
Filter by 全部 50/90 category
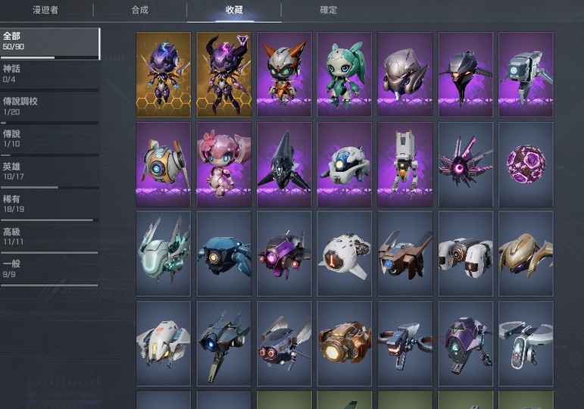50,44
